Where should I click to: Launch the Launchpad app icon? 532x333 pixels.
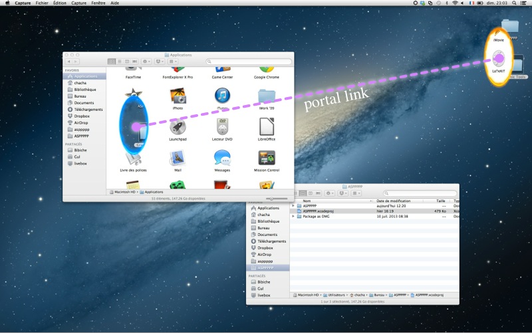coord(178,127)
